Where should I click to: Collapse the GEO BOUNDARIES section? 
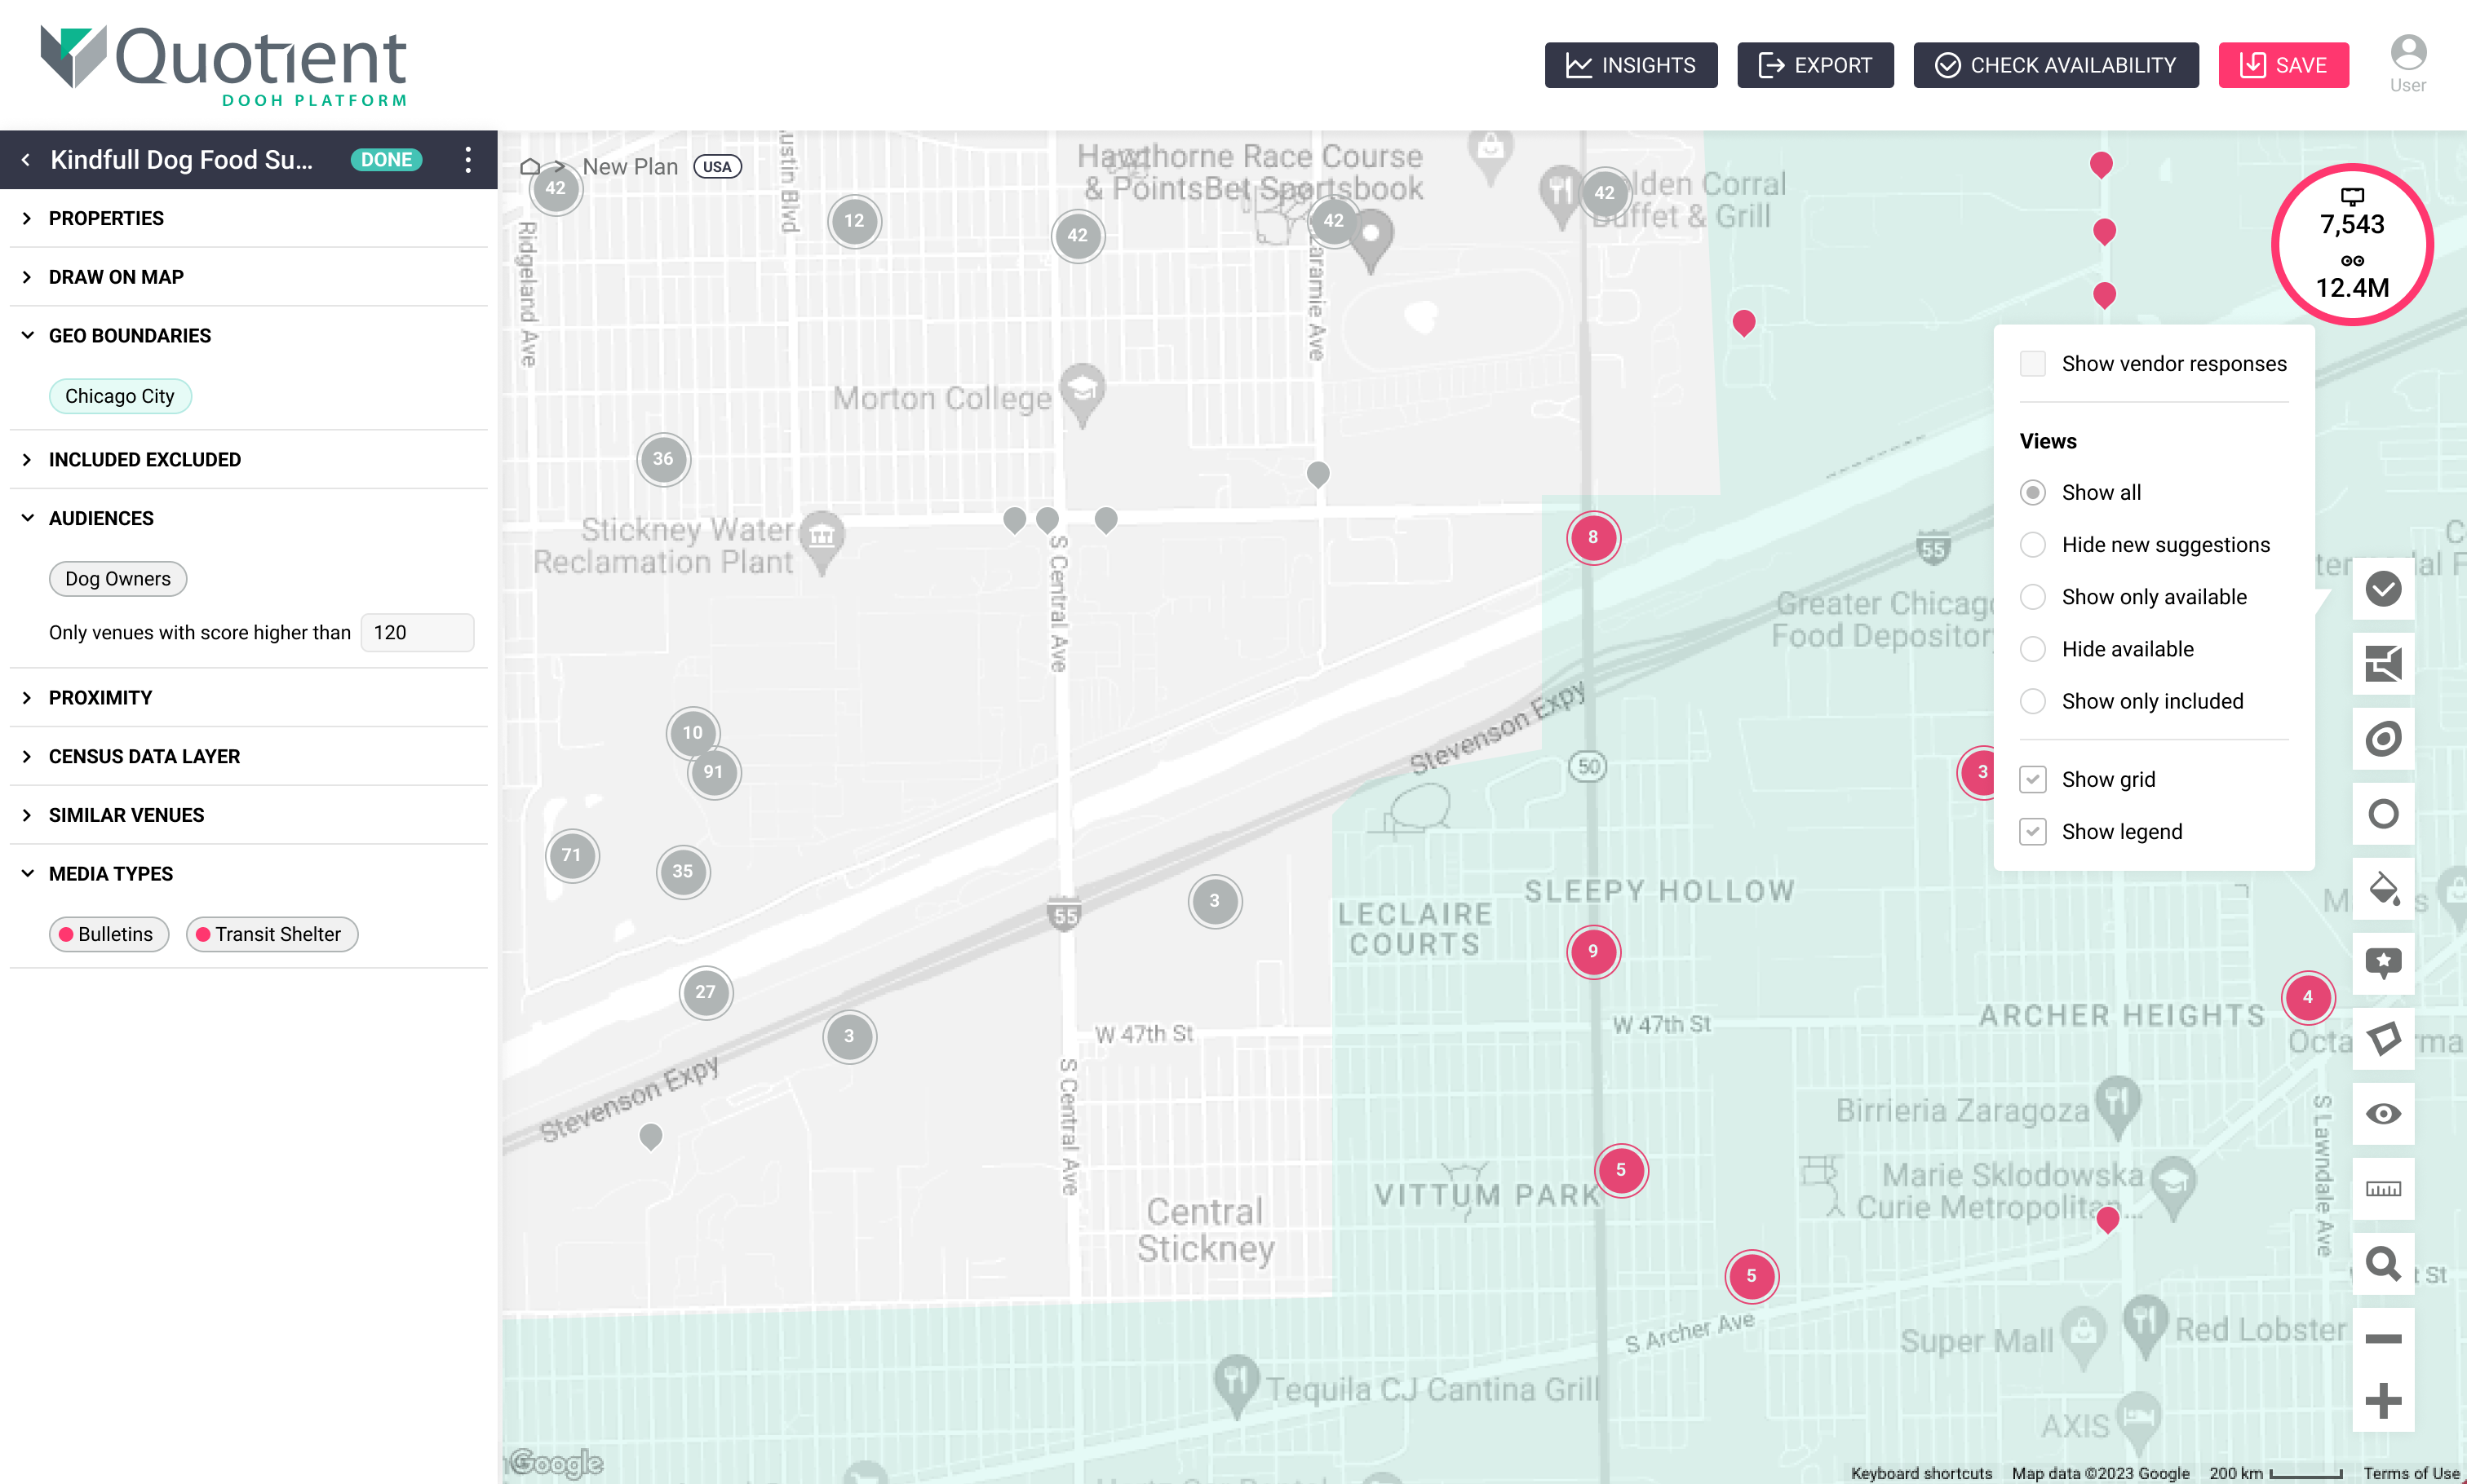coord(248,335)
